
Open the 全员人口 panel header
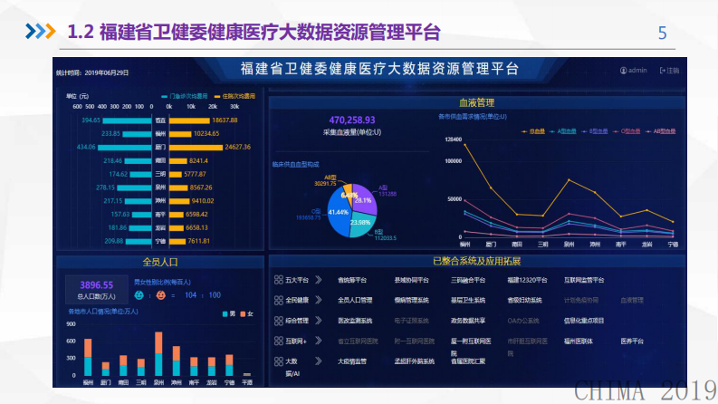coord(160,263)
